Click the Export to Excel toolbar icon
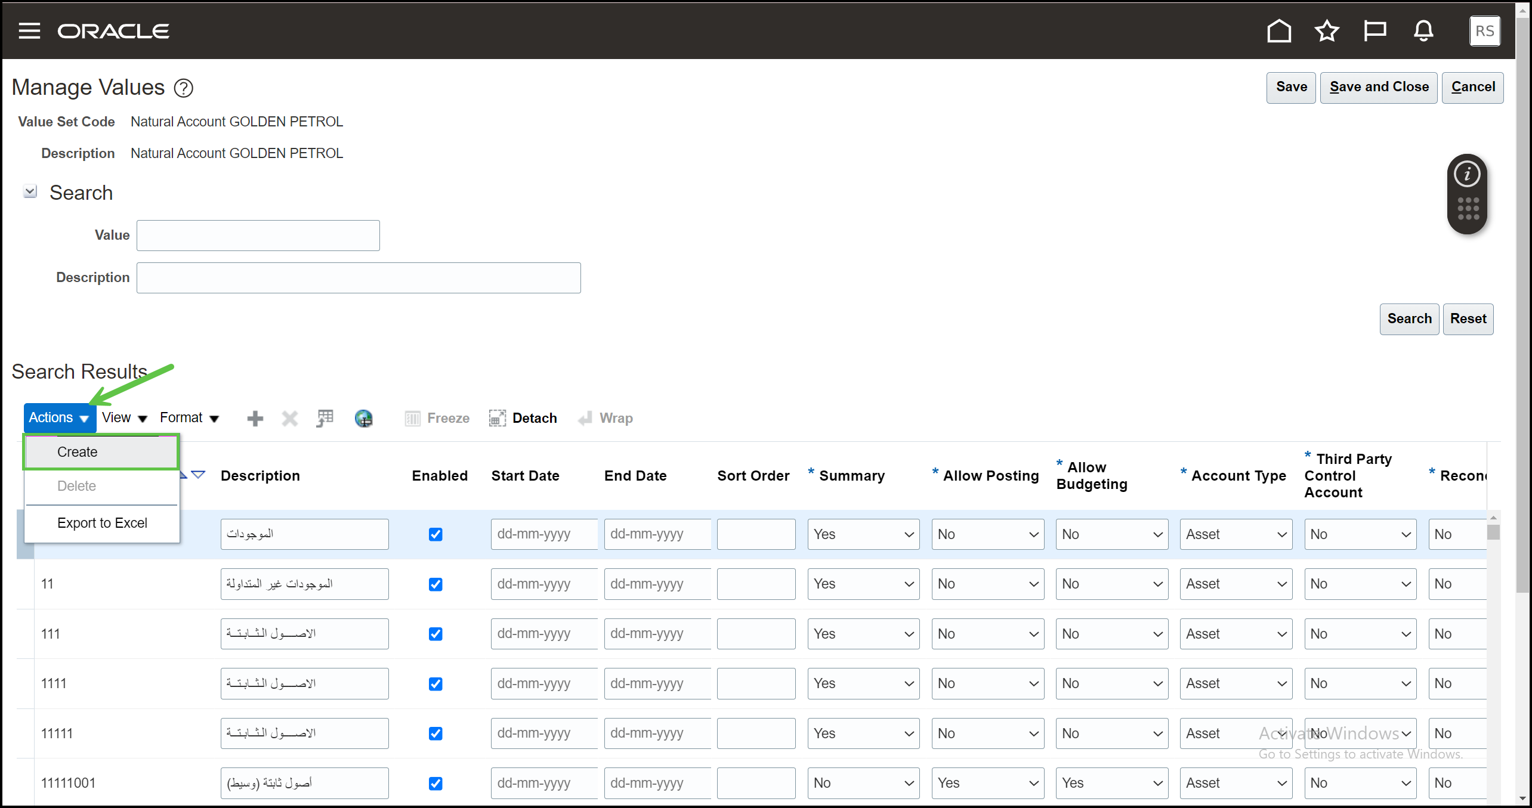Screen dimensions: 1532x808 325,418
